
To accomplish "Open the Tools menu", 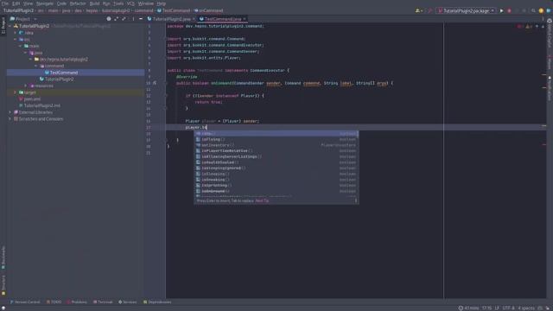I will pos(118,3).
